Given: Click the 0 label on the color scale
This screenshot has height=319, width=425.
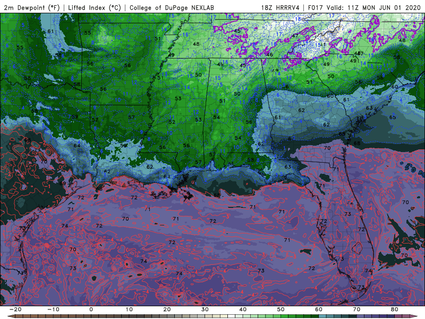Looking at the screenshot, I should pyautogui.click(x=91, y=309).
